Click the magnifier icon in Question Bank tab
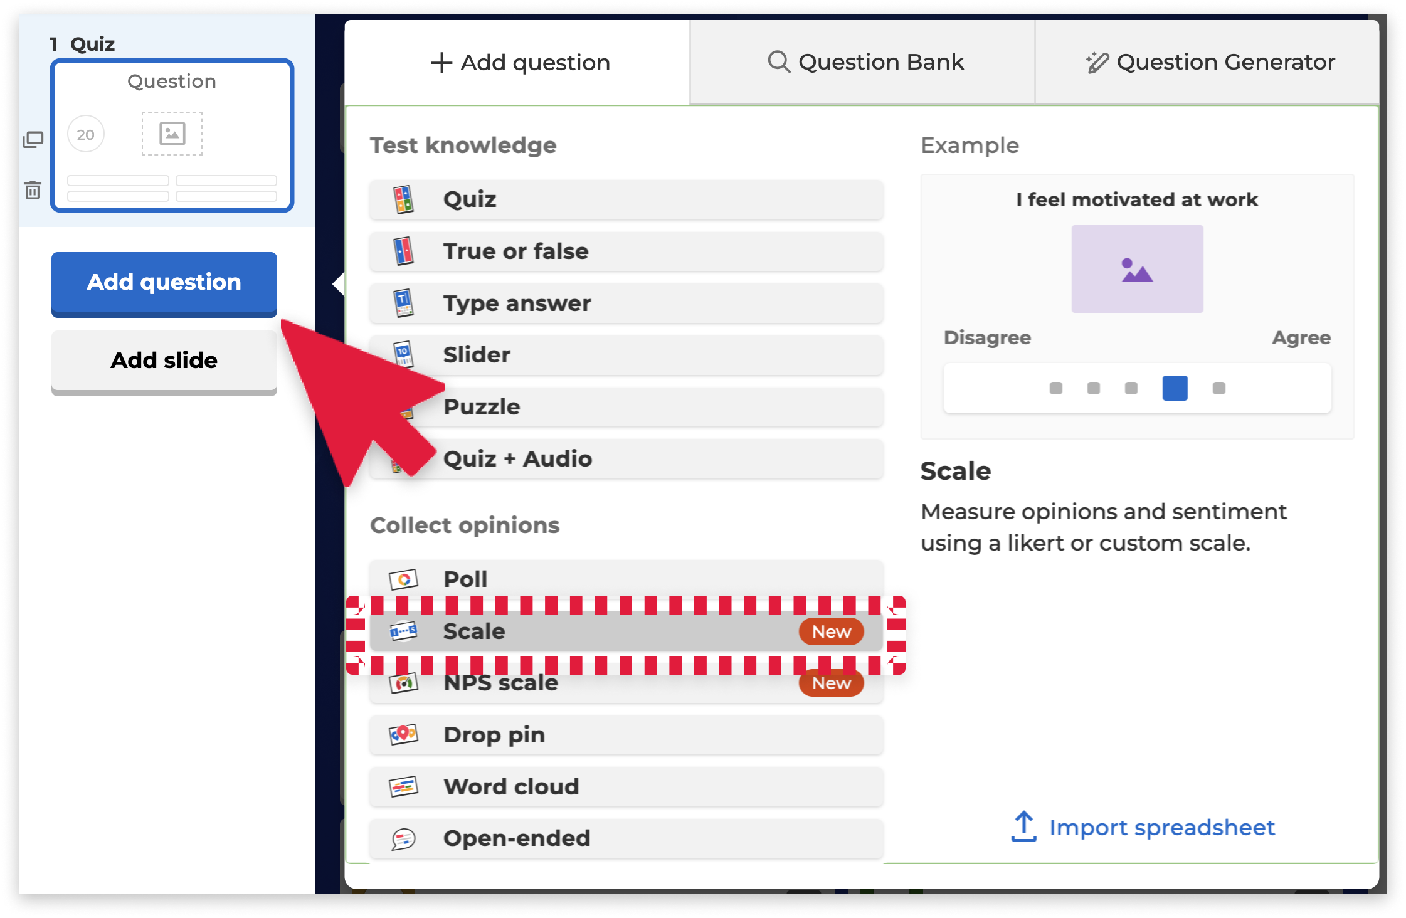 779,62
